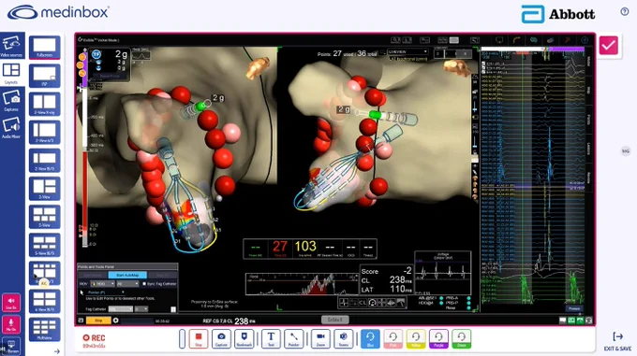Take a screenshot with Capture
The height and width of the screenshot is (356, 637).
[221, 338]
